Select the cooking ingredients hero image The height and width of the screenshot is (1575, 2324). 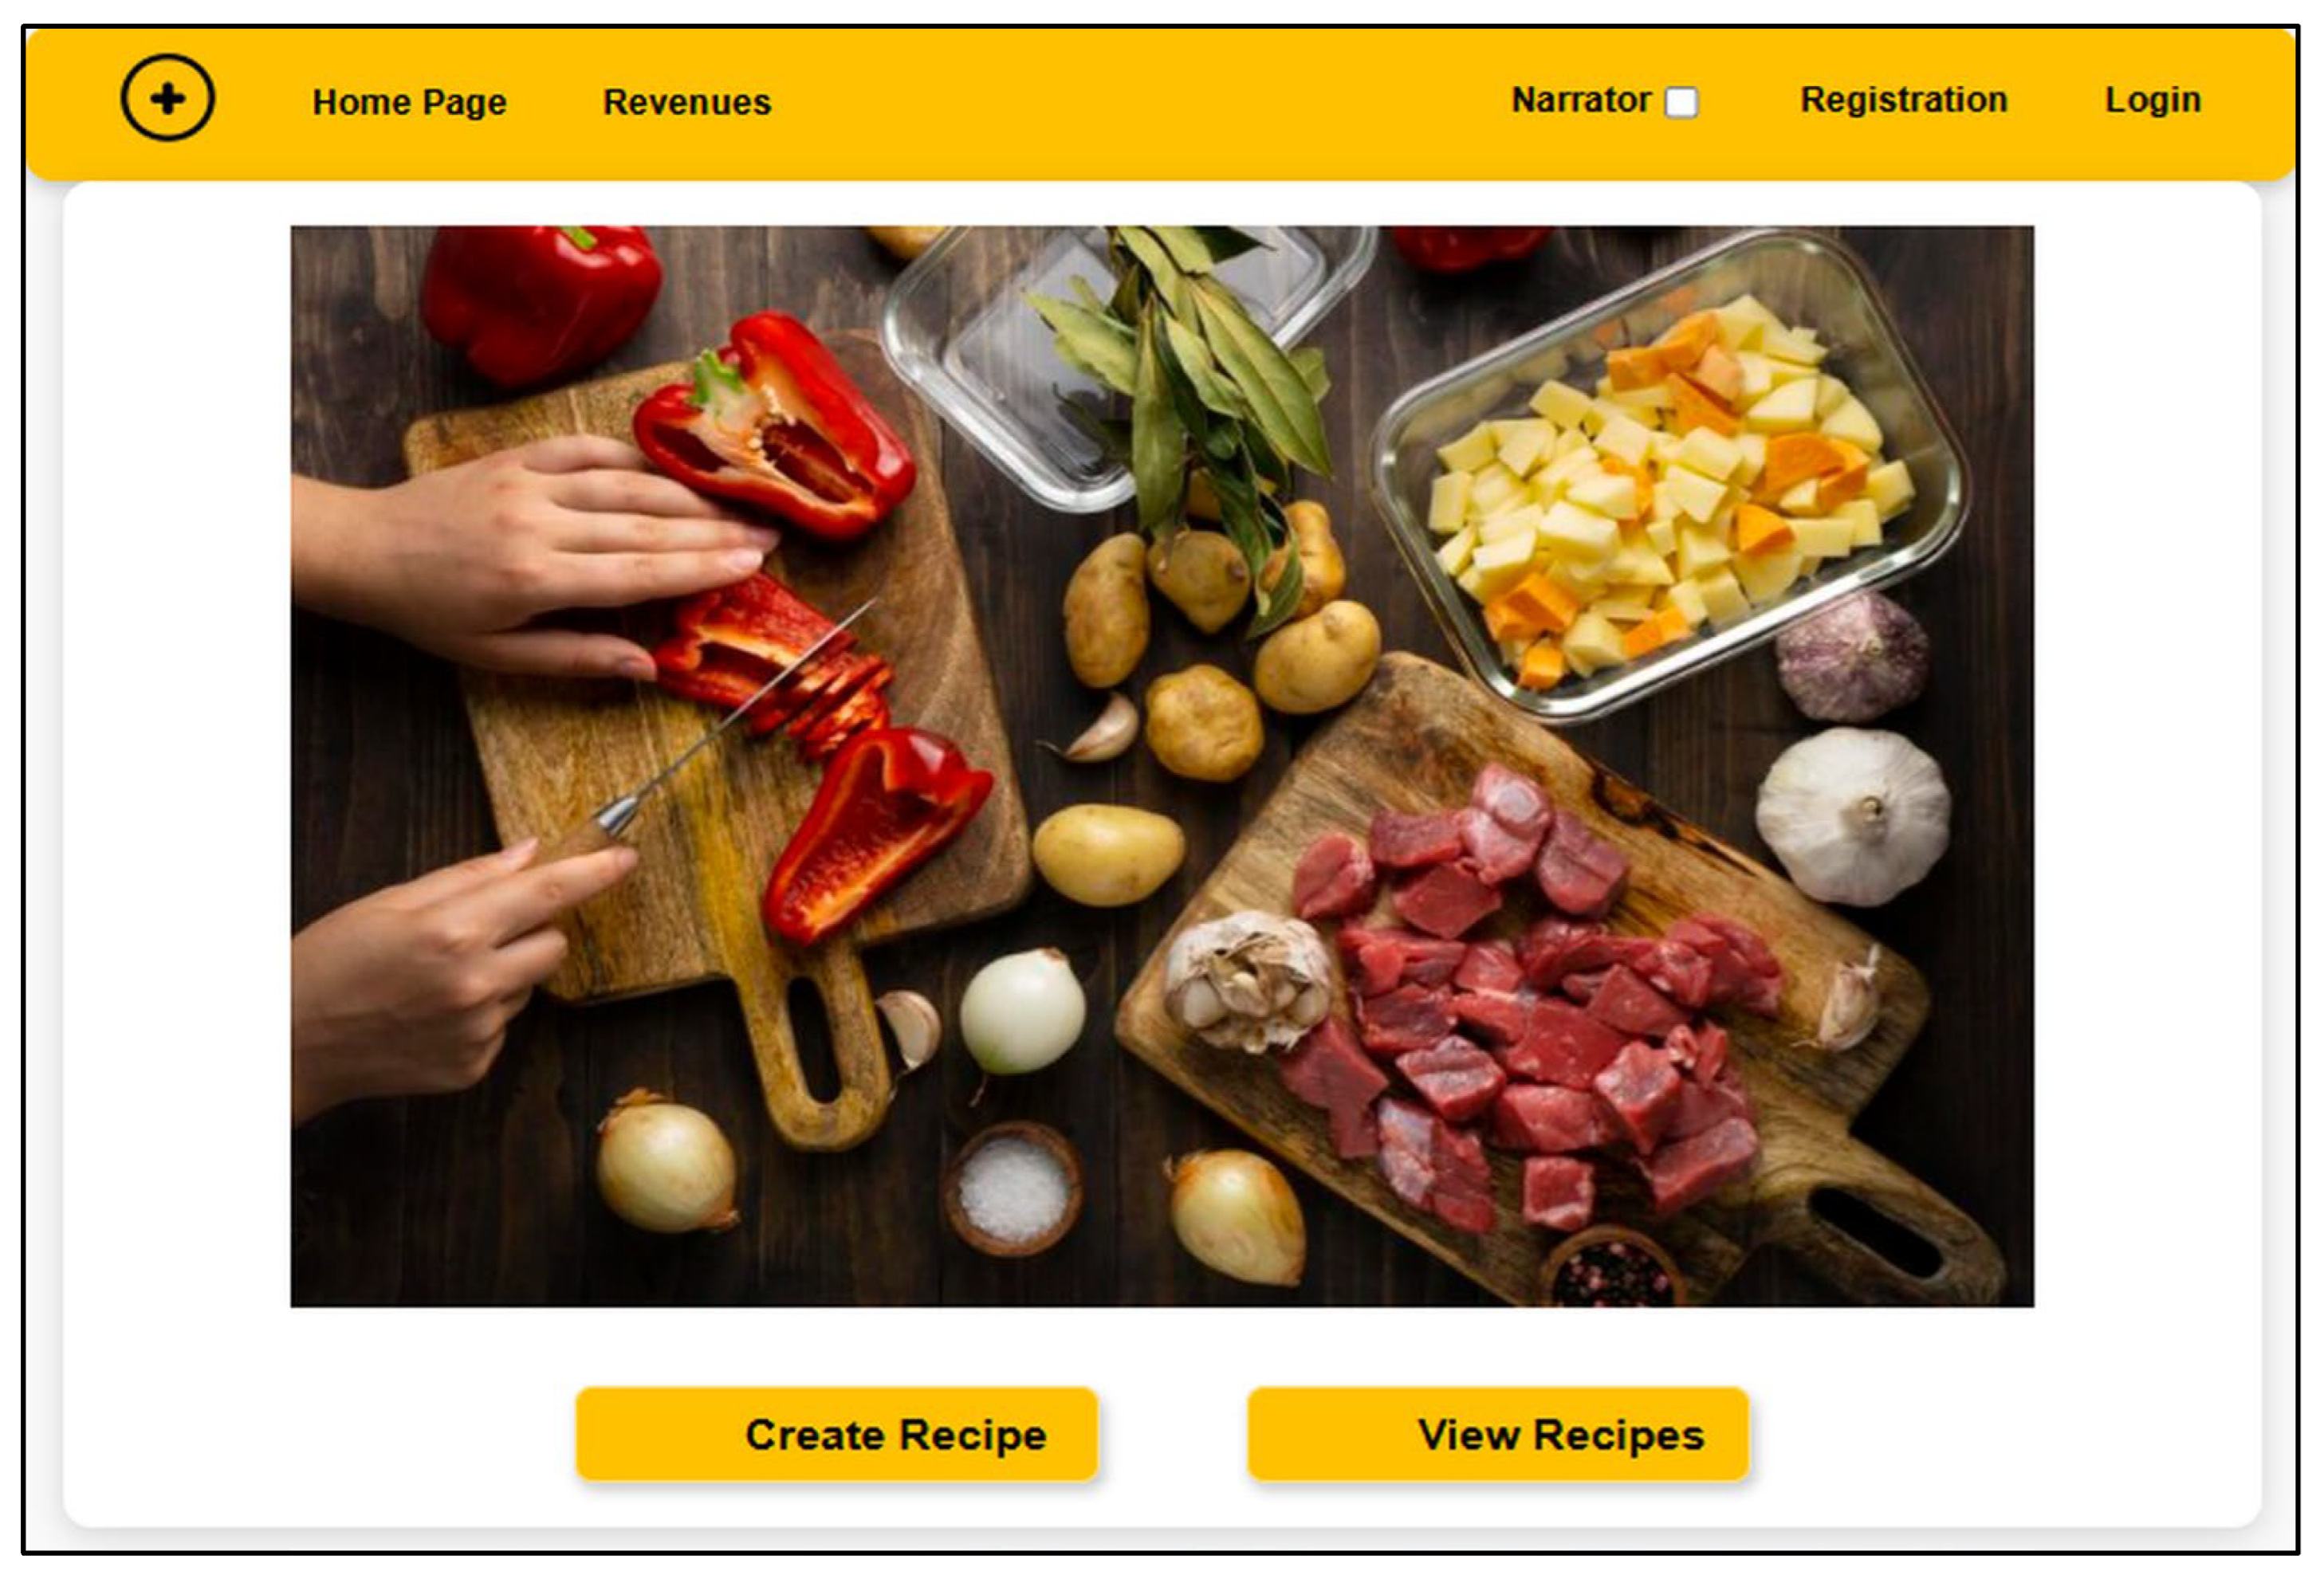pos(1162,766)
